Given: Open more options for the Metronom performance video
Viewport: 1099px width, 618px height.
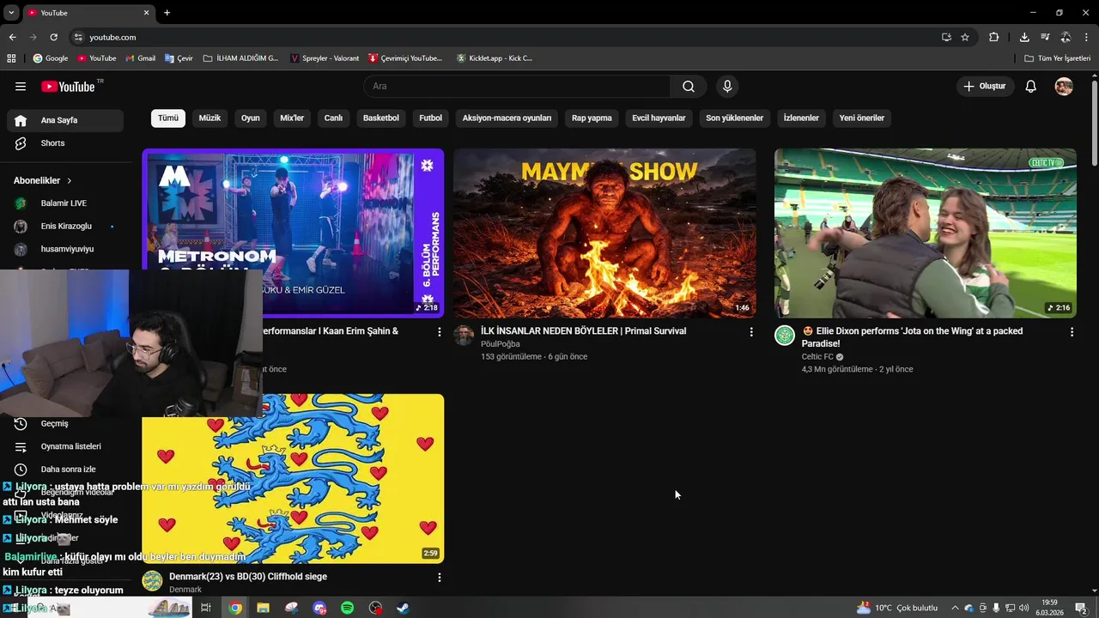Looking at the screenshot, I should pos(440,331).
